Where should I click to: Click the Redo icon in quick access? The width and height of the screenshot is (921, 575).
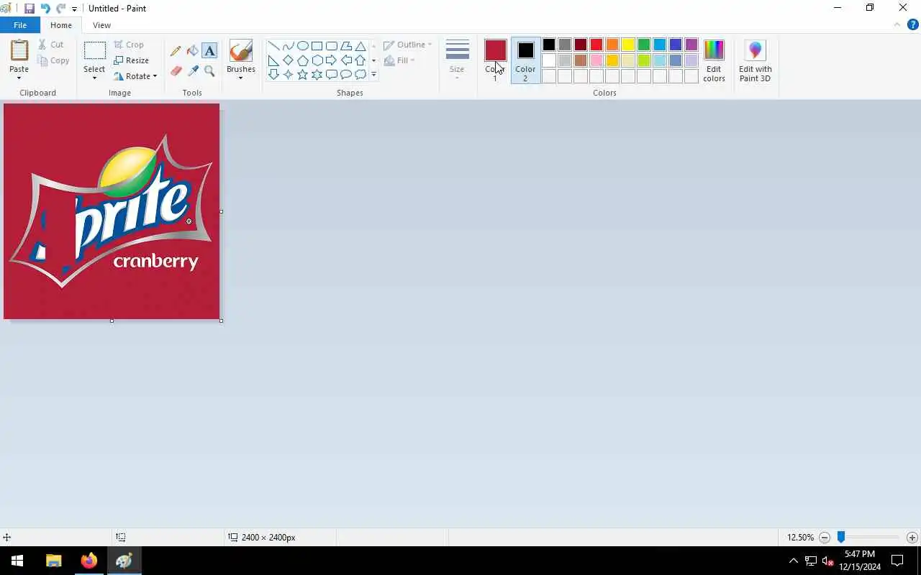(x=60, y=9)
